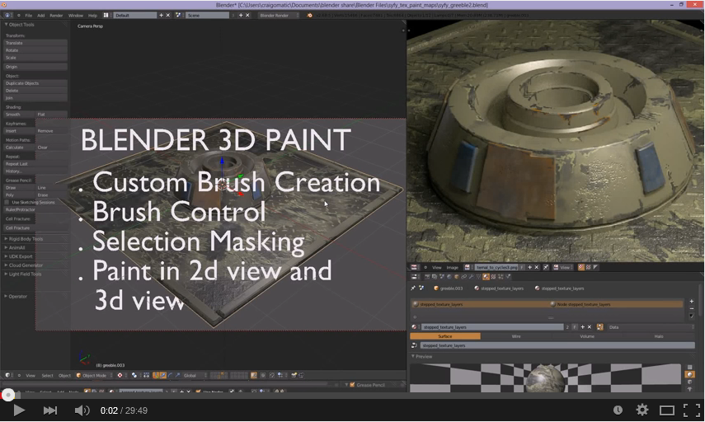Open the Render properties tab icon
Image resolution: width=705 pixels, height=422 pixels.
[x=428, y=276]
